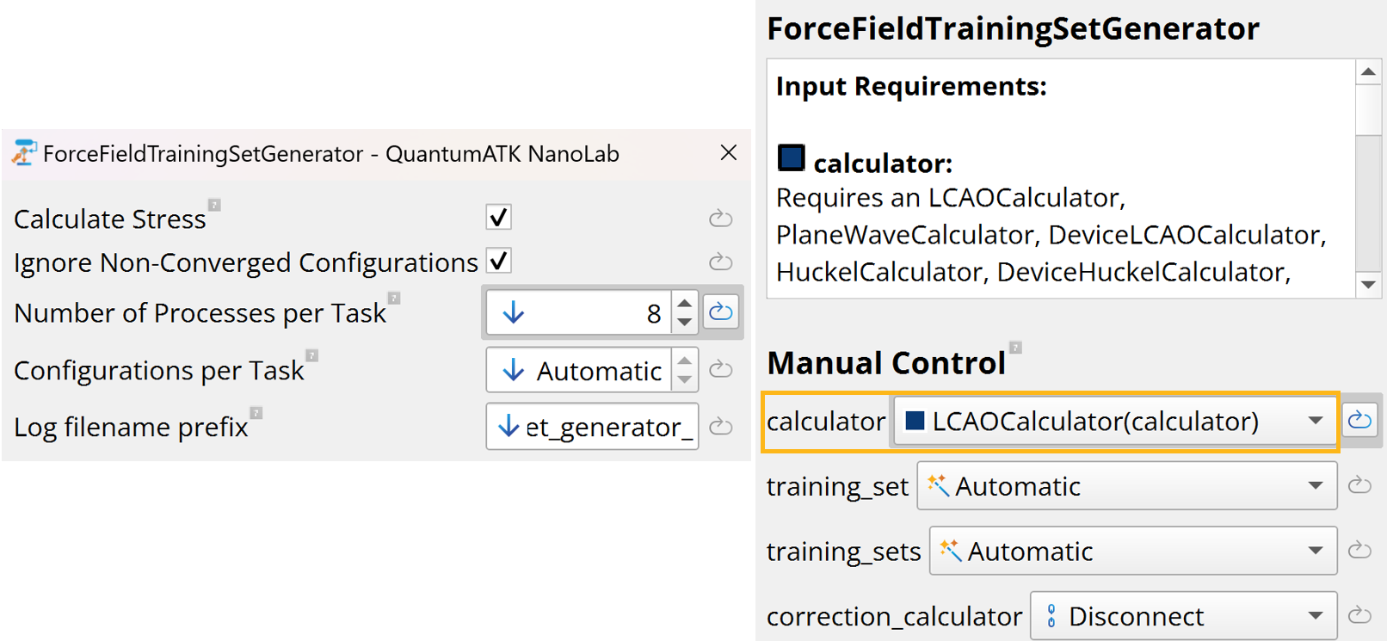Viewport: 1387px width, 641px height.
Task: Reset Ignore Non-Converged Configurations option
Action: click(720, 262)
